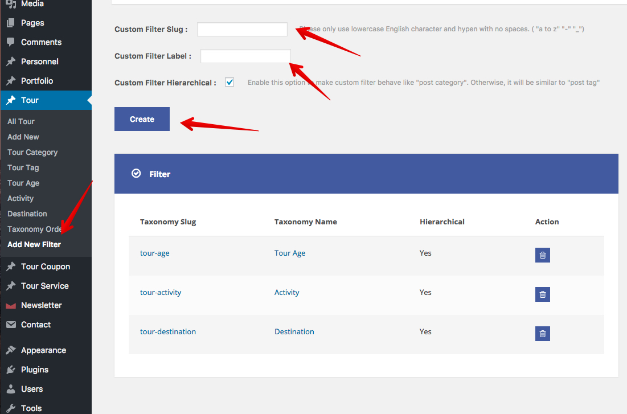
Task: Toggle the Custom Filter Hierarchical checkbox
Action: click(x=230, y=83)
